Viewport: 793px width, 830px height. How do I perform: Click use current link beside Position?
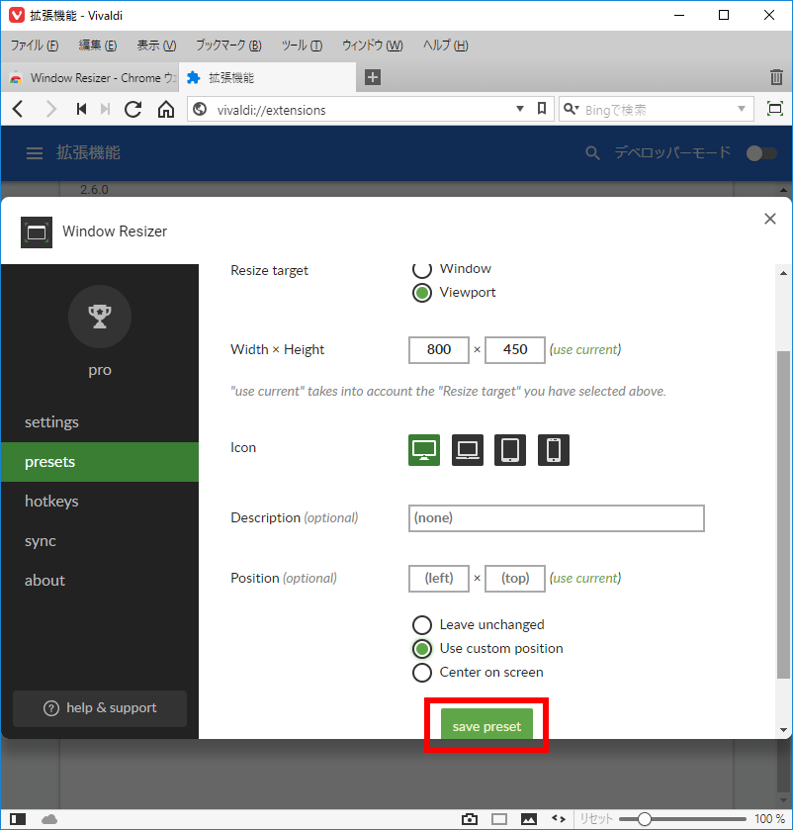click(x=585, y=579)
